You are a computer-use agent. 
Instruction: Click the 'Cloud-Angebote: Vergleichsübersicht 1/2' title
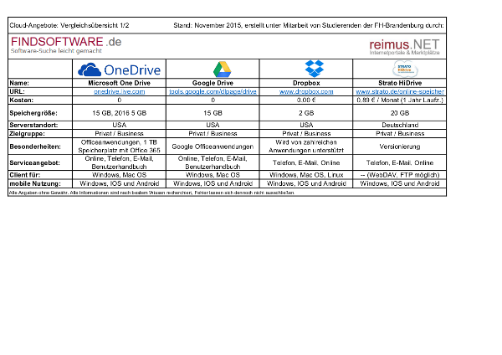(x=69, y=25)
